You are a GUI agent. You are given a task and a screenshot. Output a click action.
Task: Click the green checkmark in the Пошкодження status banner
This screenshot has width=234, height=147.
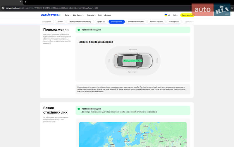click(x=79, y=30)
